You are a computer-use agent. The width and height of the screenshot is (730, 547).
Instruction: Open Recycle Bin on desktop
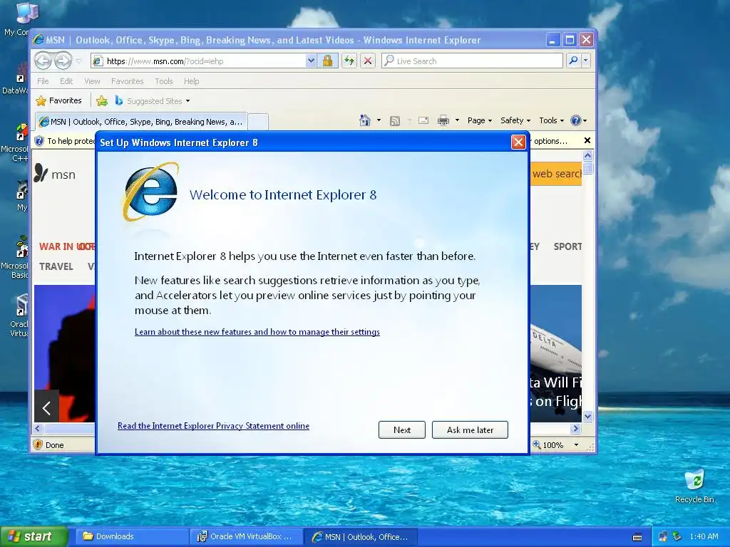tap(694, 486)
